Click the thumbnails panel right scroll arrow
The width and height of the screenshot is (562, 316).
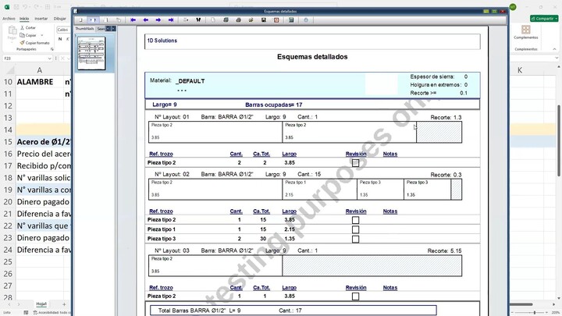(114, 29)
